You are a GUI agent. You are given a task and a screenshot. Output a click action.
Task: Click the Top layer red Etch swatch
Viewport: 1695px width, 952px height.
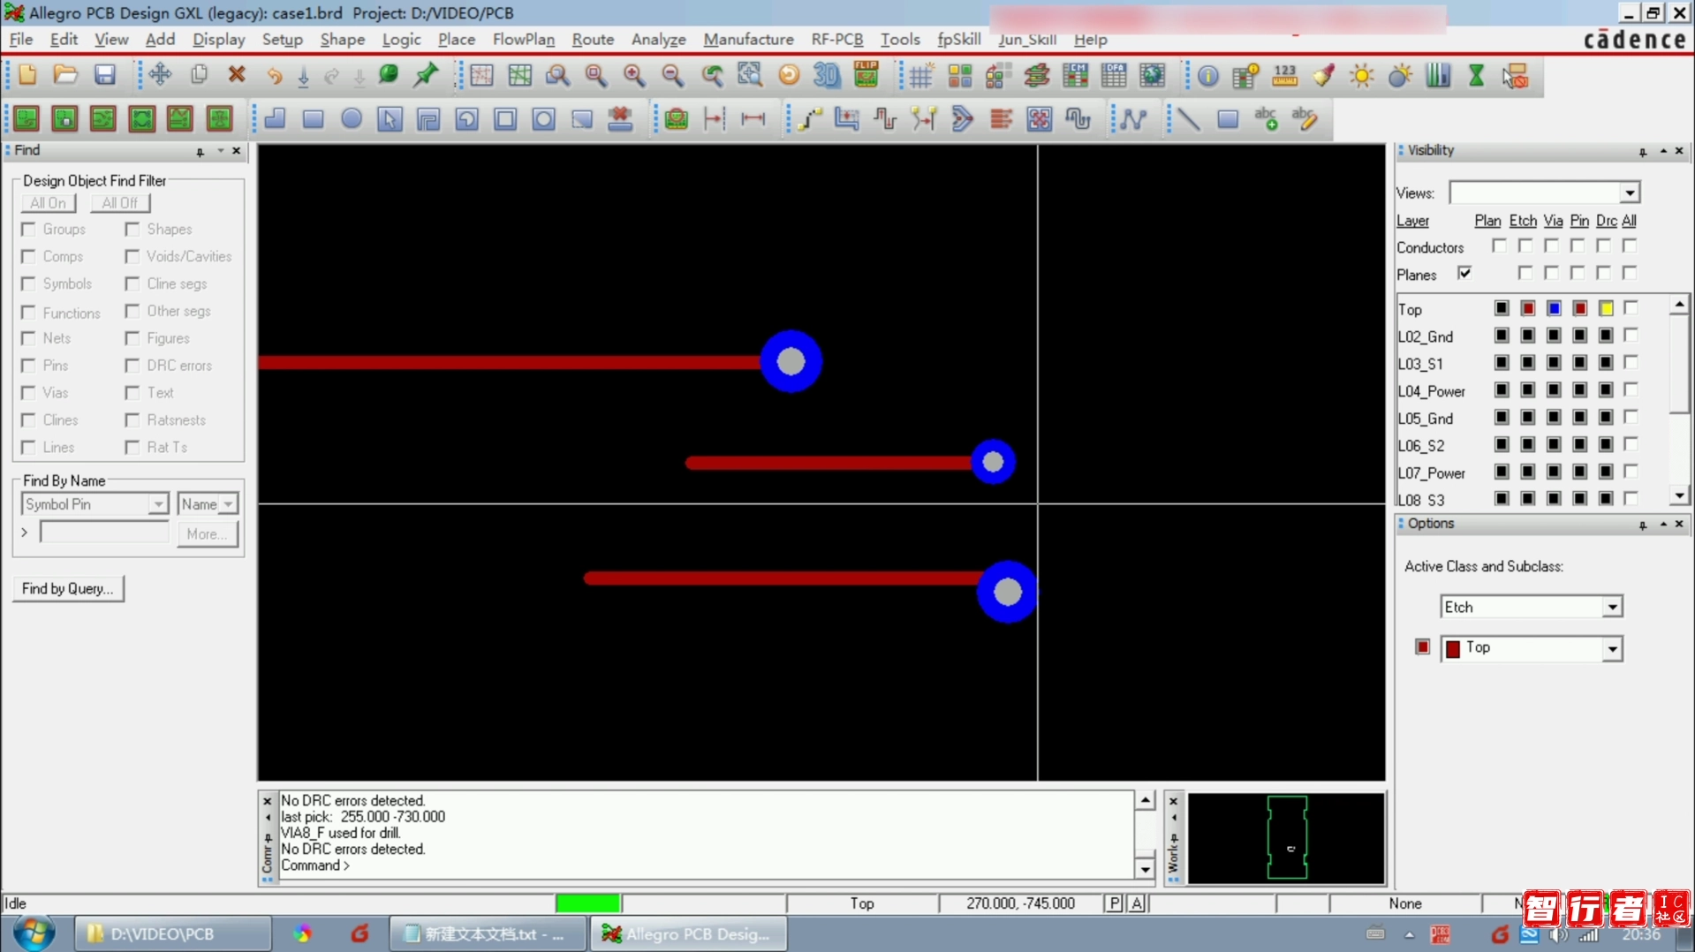pos(1527,308)
